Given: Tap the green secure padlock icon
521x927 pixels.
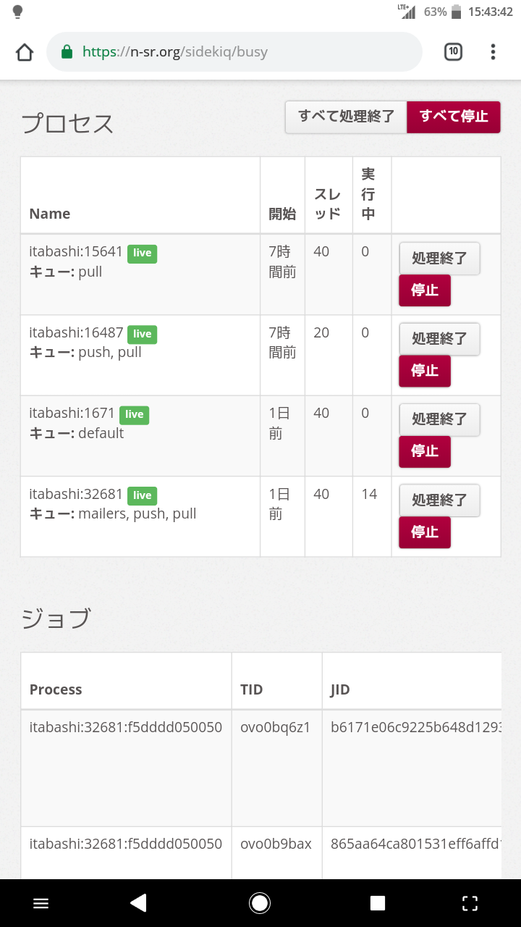Looking at the screenshot, I should [x=67, y=52].
